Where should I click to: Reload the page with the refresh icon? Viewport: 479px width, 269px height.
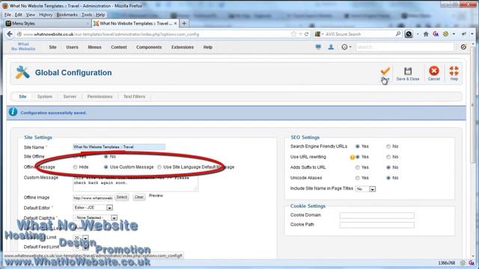pyautogui.click(x=306, y=34)
